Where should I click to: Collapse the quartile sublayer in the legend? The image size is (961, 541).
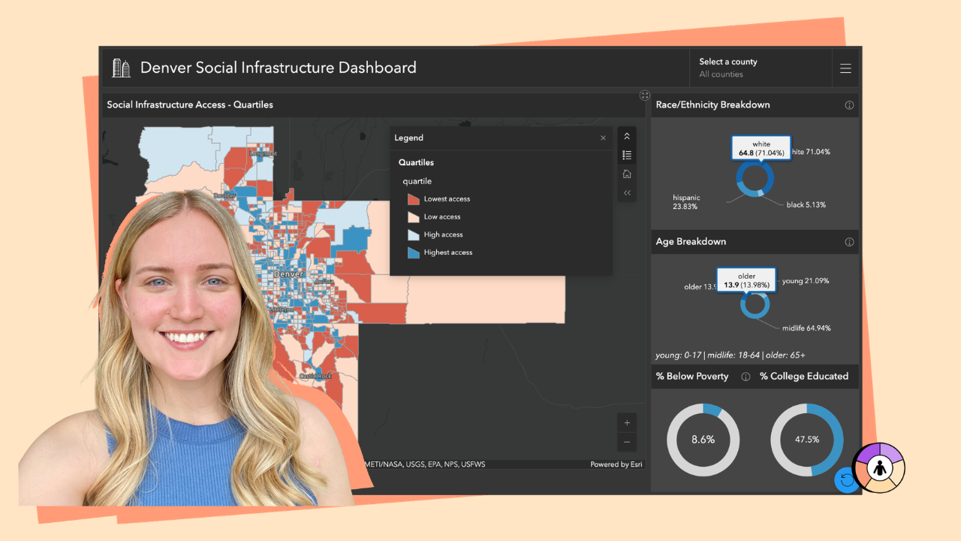[417, 181]
